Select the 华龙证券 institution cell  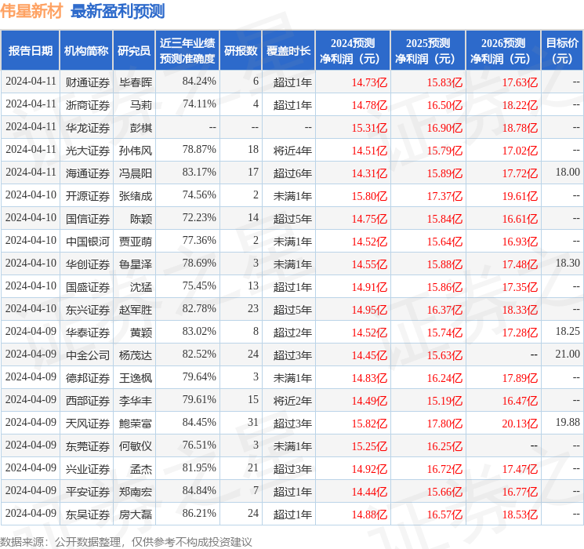click(x=88, y=128)
